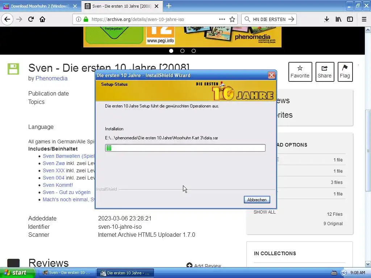Open the Sven 004 link
Viewport: 371px width, 278px height.
[54, 178]
